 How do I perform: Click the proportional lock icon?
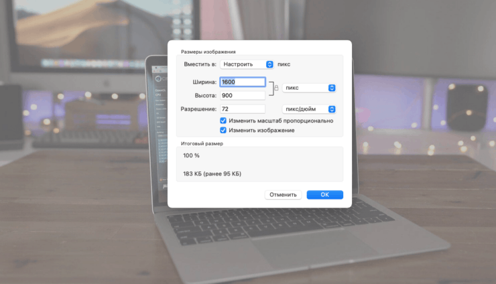[276, 88]
